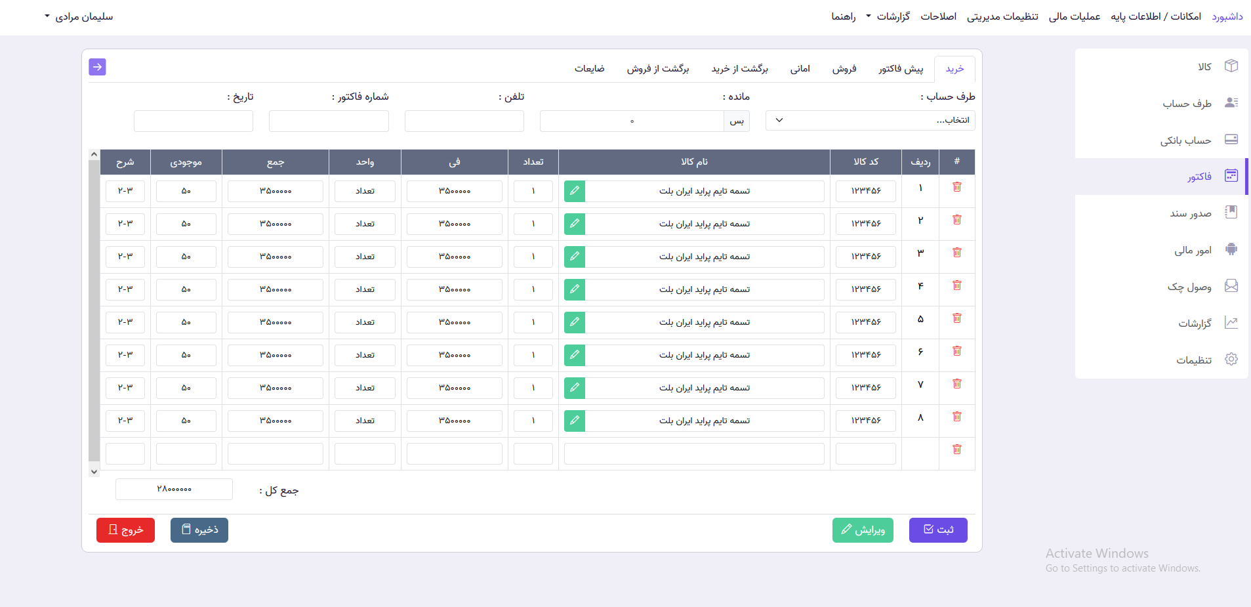
Task: Switch to the پیش فاکتور tab
Action: (901, 69)
